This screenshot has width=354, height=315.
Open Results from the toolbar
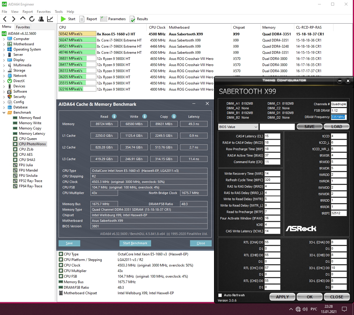pyautogui.click(x=139, y=19)
